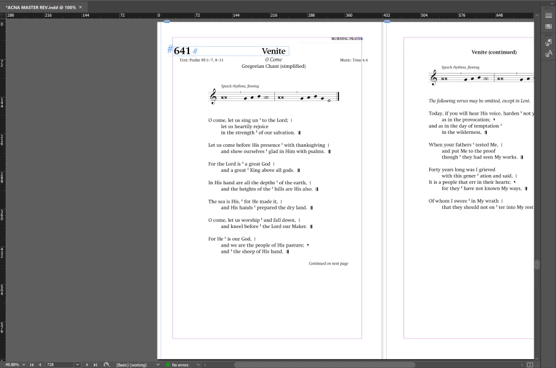
Task: Open the Table panel icon
Action: click(549, 26)
